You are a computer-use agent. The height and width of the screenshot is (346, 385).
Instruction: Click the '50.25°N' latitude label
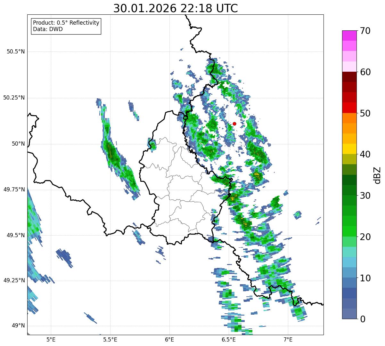click(x=14, y=98)
